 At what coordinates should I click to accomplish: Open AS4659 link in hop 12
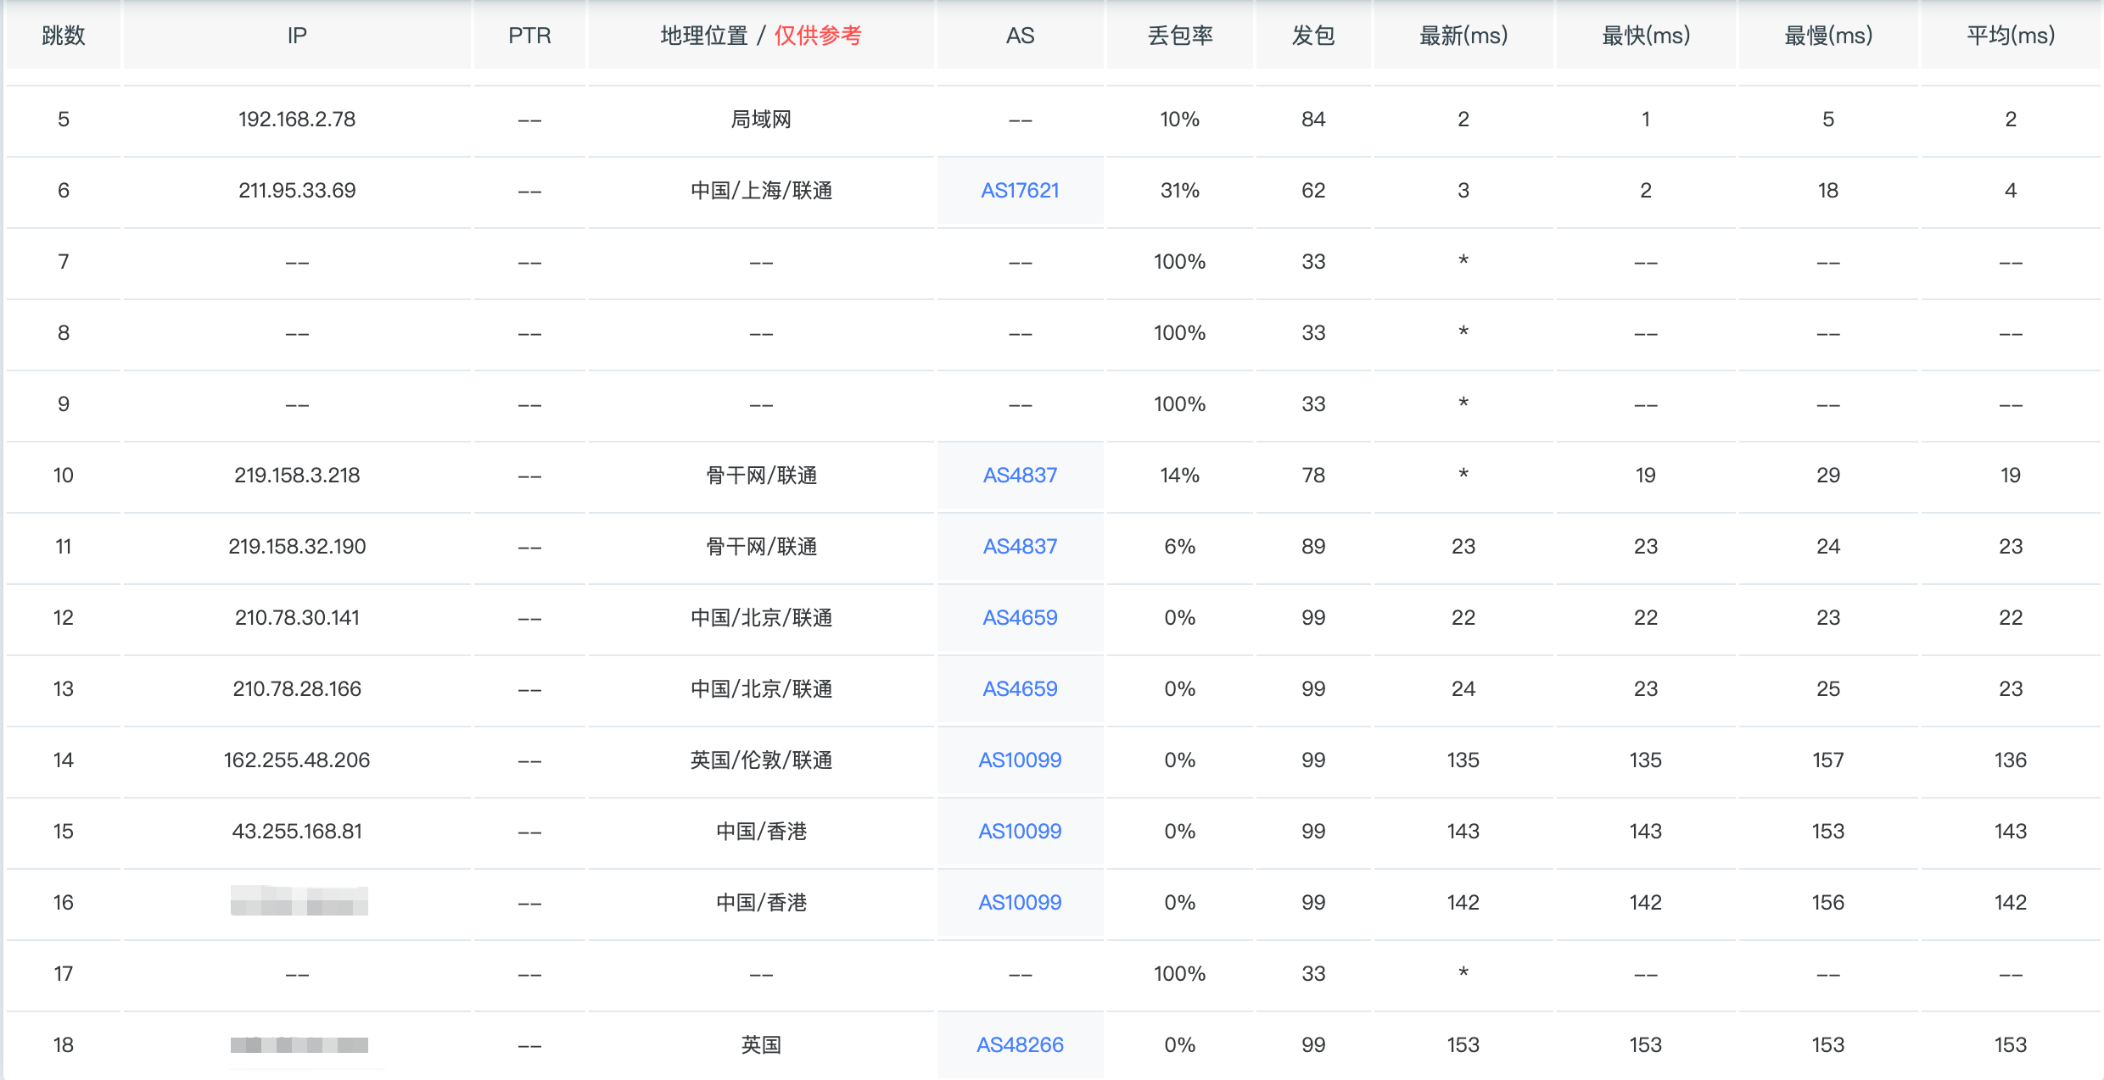tap(1020, 618)
